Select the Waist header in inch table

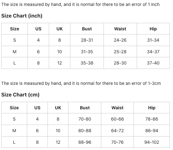point(120,29)
